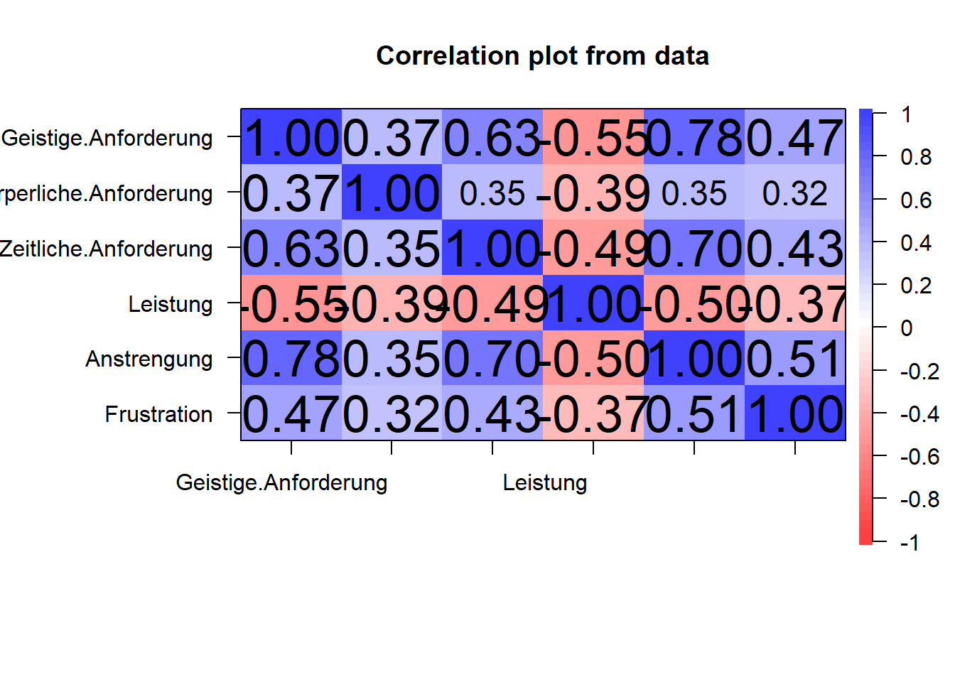Click the "Correlation plot from data" title

pos(542,56)
